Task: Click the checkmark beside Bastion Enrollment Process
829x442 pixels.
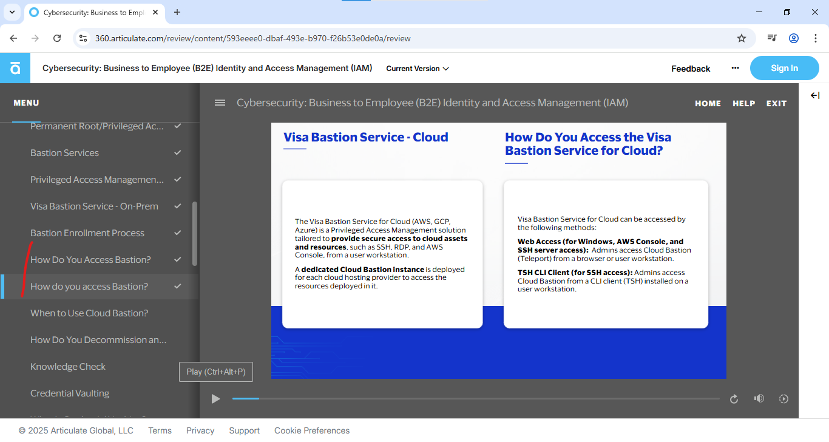Action: (178, 233)
